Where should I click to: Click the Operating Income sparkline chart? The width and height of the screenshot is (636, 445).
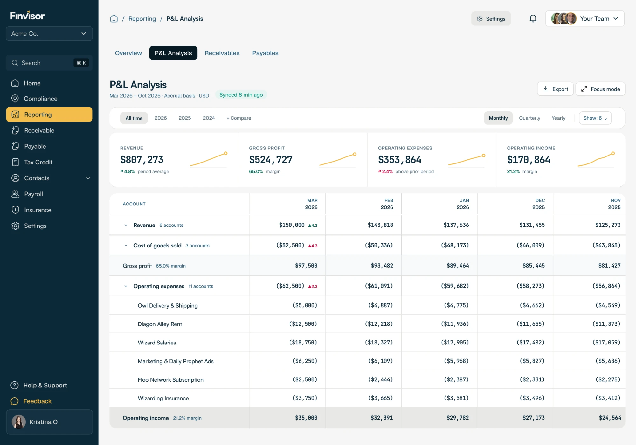tap(596, 160)
